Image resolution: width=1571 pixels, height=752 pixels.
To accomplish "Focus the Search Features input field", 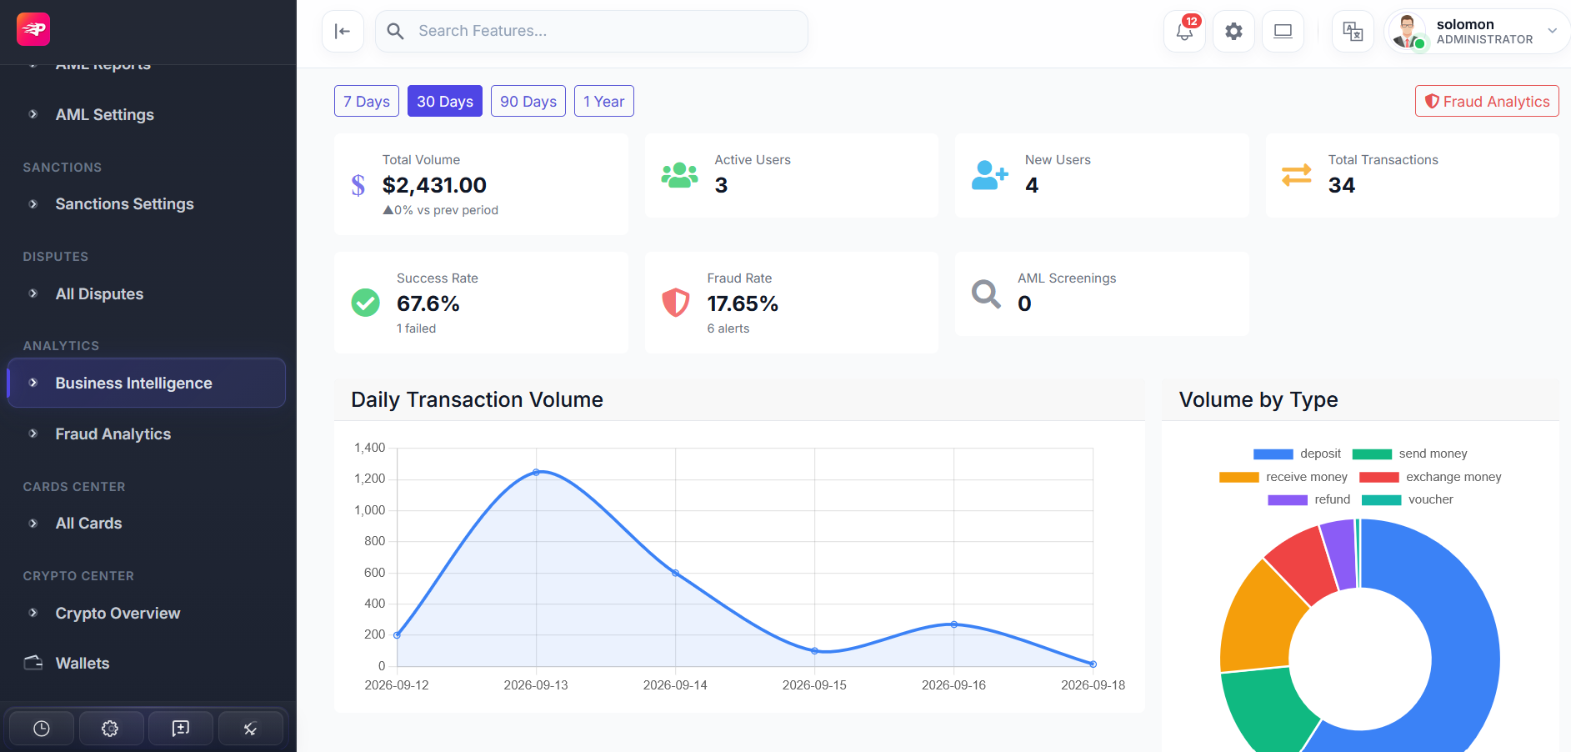I will coord(592,32).
